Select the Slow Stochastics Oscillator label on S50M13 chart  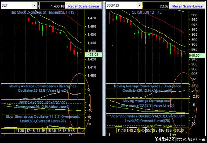tap(147, 119)
